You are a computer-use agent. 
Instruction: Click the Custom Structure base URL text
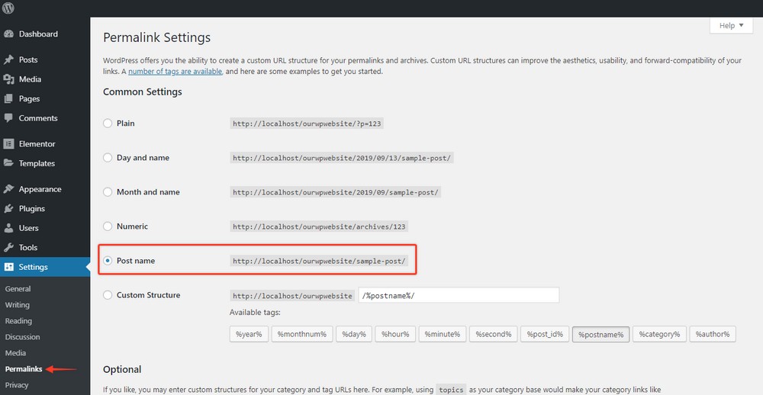[x=292, y=296]
